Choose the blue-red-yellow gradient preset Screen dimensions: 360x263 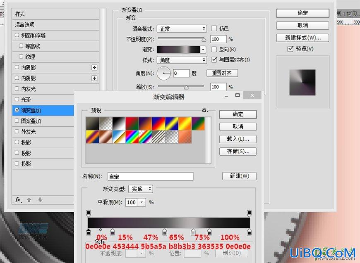(x=158, y=124)
